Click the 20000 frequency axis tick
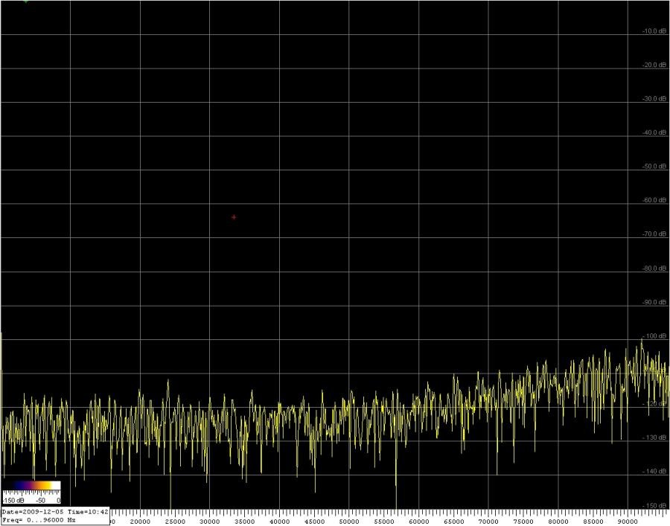670x526 pixels. tap(141, 522)
